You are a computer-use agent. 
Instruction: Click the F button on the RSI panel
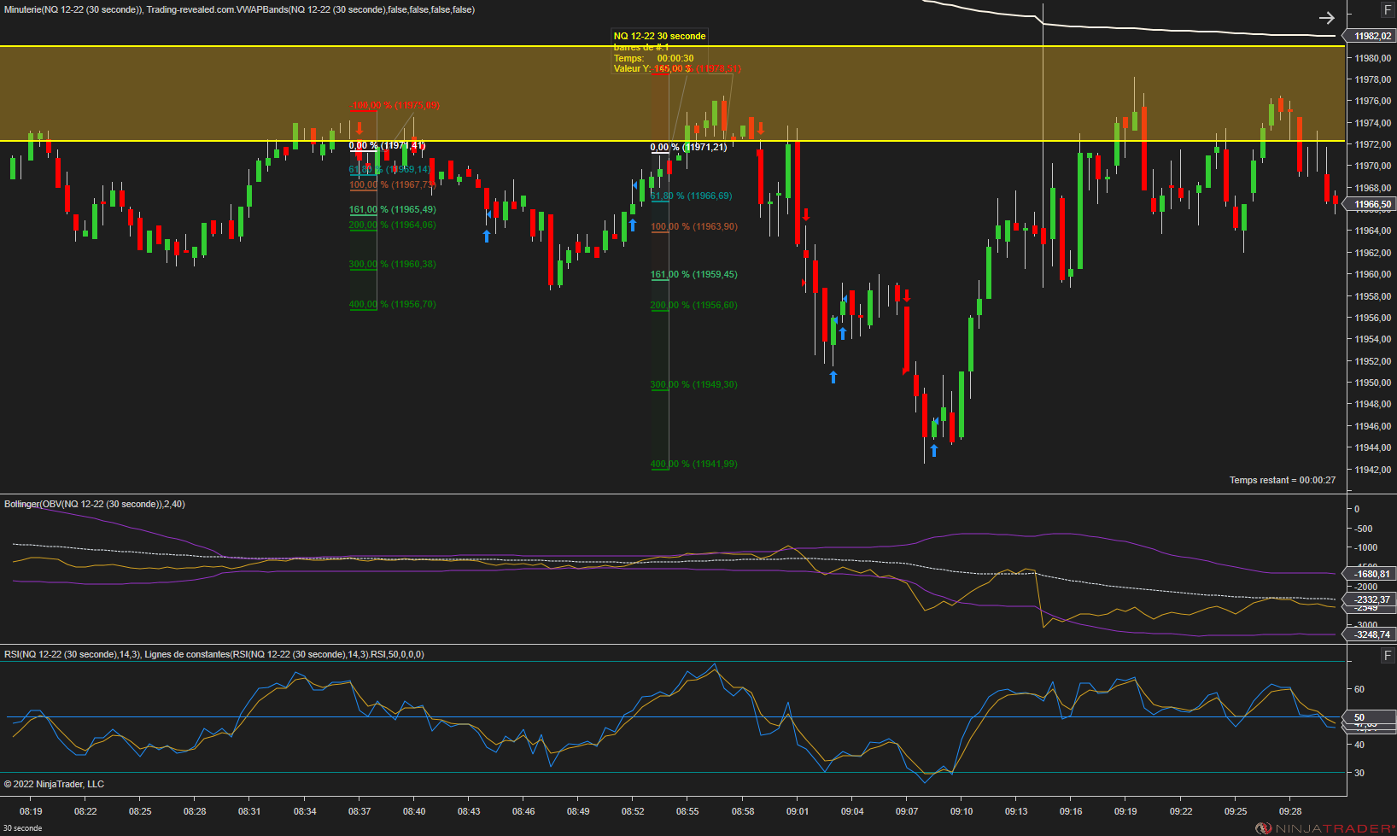click(1388, 656)
